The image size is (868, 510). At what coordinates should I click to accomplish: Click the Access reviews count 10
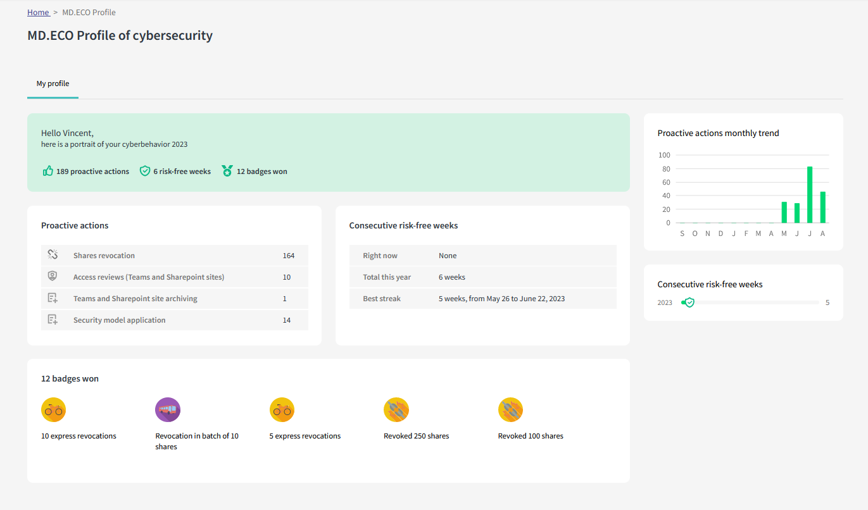287,277
